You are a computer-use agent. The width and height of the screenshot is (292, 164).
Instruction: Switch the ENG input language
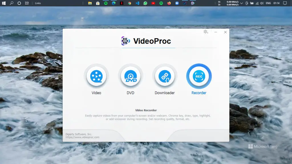pyautogui.click(x=268, y=3)
